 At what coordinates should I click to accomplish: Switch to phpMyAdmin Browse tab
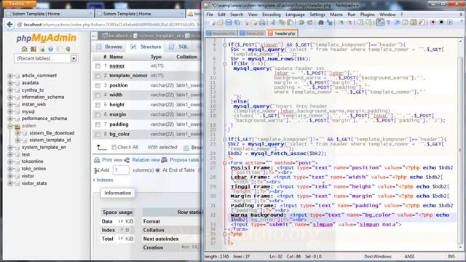pyautogui.click(x=109, y=47)
